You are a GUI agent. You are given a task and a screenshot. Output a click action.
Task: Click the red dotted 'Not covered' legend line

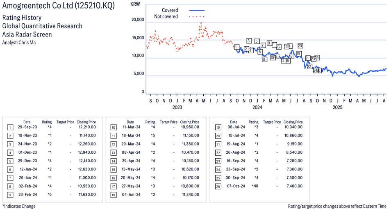click(197, 16)
